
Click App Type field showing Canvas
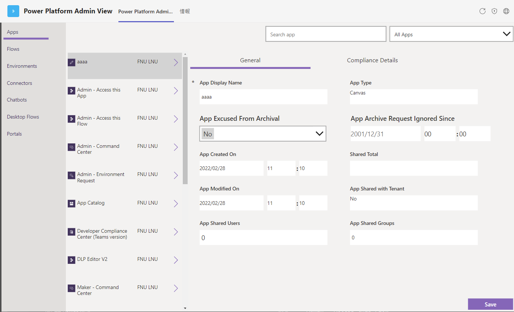pos(414,97)
